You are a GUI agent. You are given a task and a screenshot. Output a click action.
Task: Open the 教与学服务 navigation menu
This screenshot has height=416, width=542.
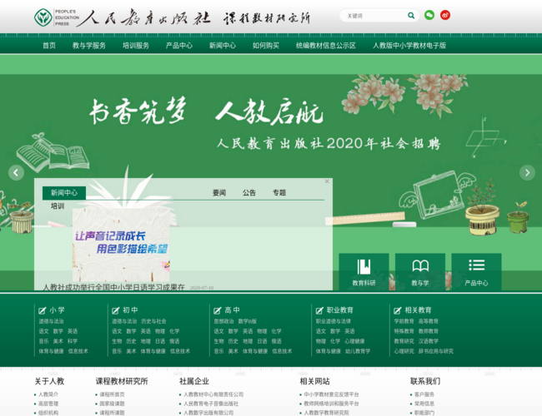pos(89,45)
